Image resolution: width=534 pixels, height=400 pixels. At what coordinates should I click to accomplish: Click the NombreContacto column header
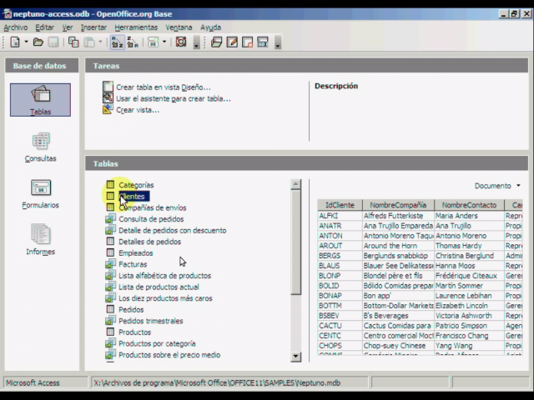(x=469, y=205)
